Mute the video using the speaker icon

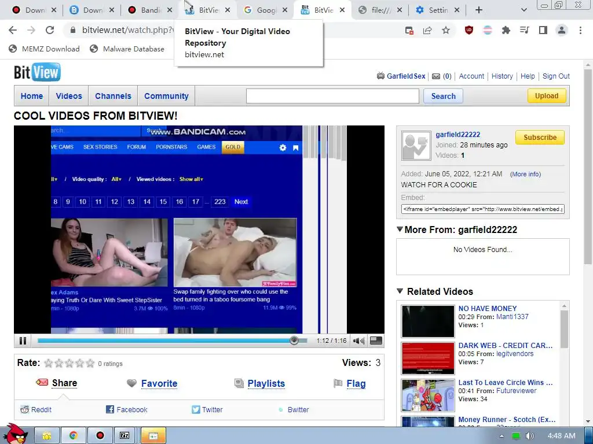[x=358, y=341]
